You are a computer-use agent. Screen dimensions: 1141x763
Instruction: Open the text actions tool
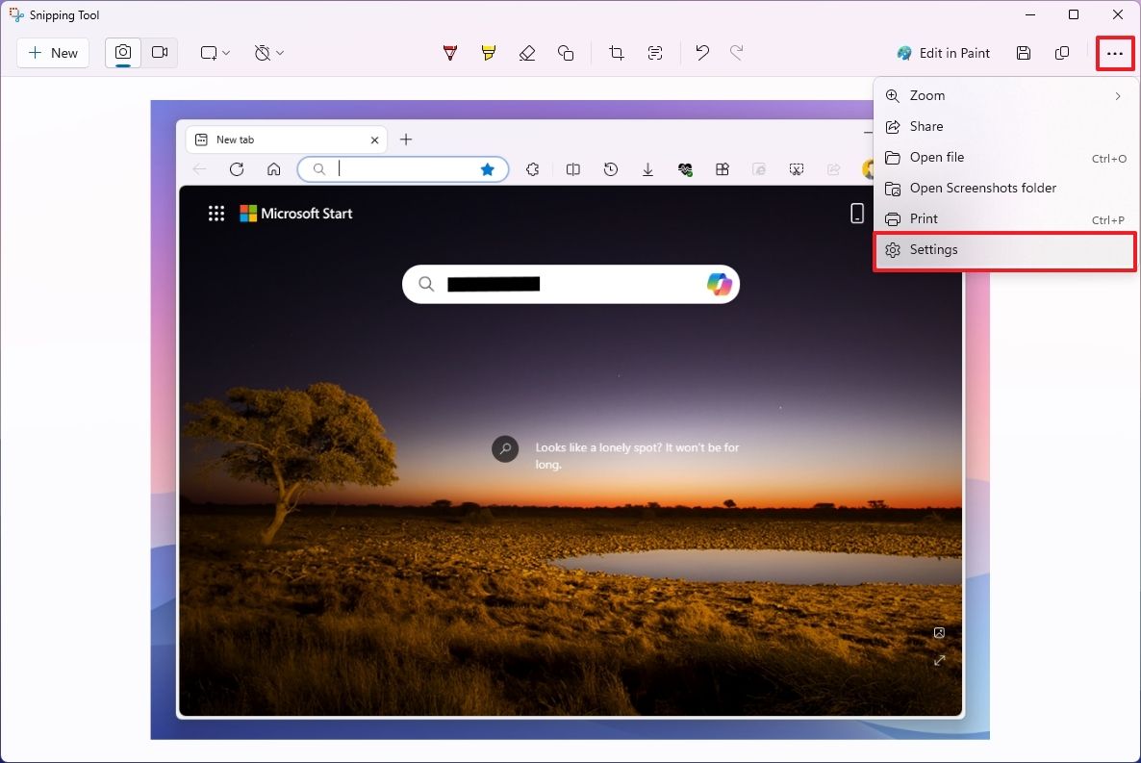655,53
